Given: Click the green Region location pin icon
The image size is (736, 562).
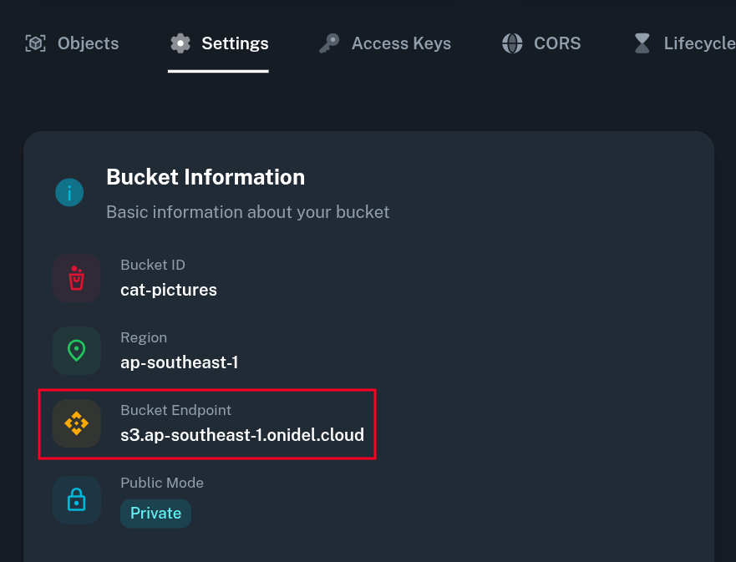Looking at the screenshot, I should [x=77, y=351].
